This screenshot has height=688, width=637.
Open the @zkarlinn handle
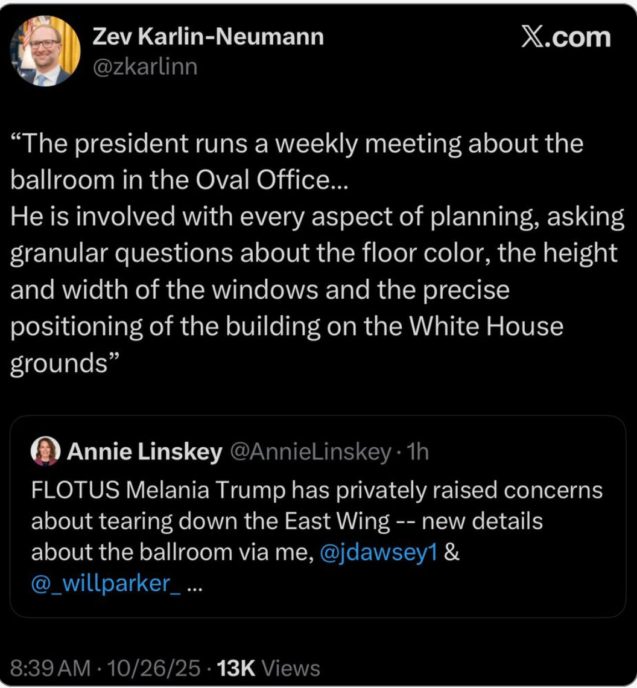[x=145, y=66]
